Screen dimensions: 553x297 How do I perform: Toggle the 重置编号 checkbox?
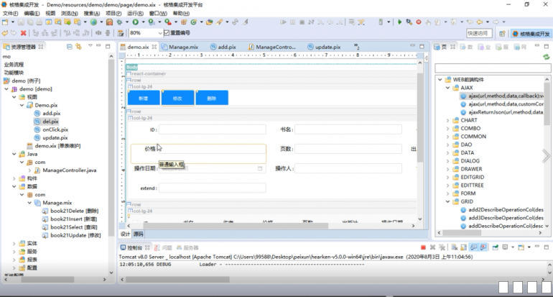click(x=166, y=33)
